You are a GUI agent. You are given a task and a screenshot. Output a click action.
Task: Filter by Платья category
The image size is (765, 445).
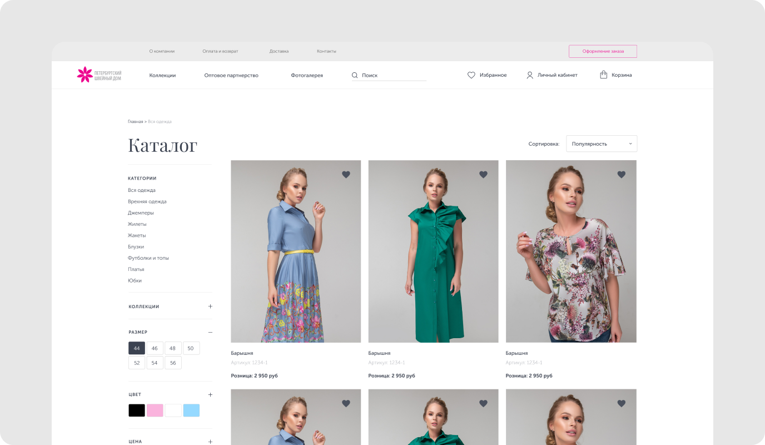136,269
